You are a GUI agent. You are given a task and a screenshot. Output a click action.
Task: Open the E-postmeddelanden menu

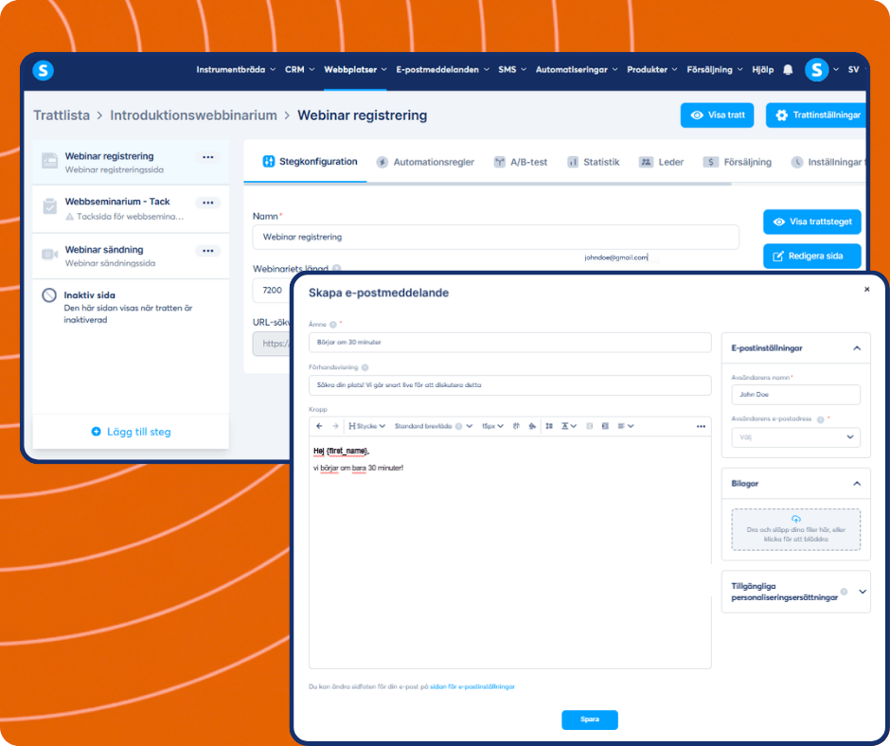pos(442,69)
